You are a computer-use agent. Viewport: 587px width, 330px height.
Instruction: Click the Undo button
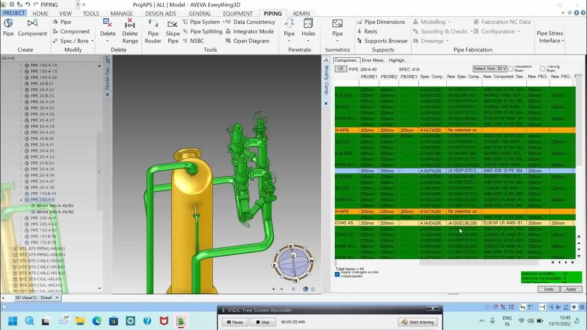click(548, 289)
